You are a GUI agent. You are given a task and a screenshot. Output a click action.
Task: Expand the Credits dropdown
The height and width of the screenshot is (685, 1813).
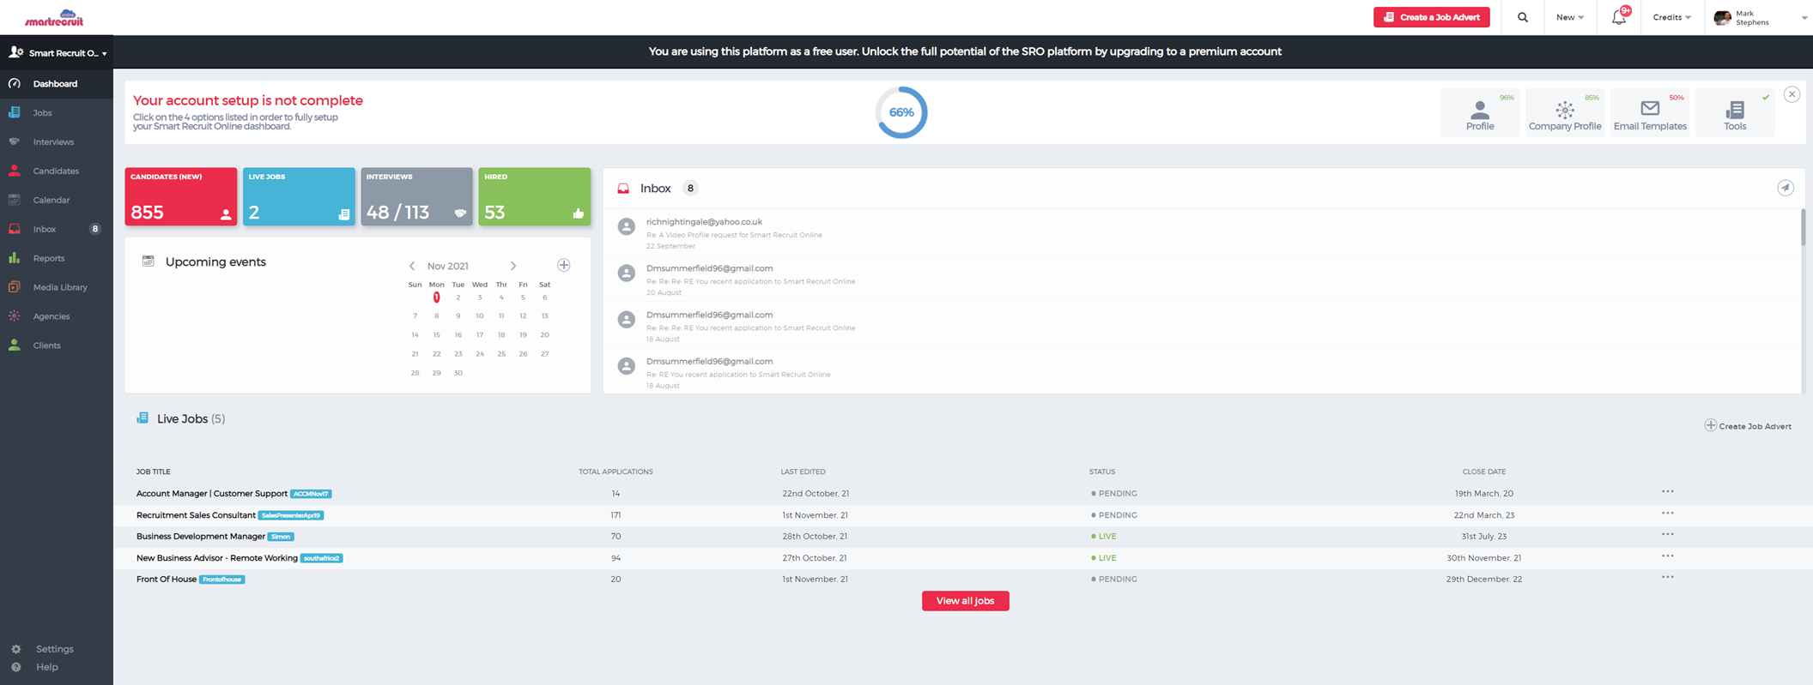tap(1671, 17)
